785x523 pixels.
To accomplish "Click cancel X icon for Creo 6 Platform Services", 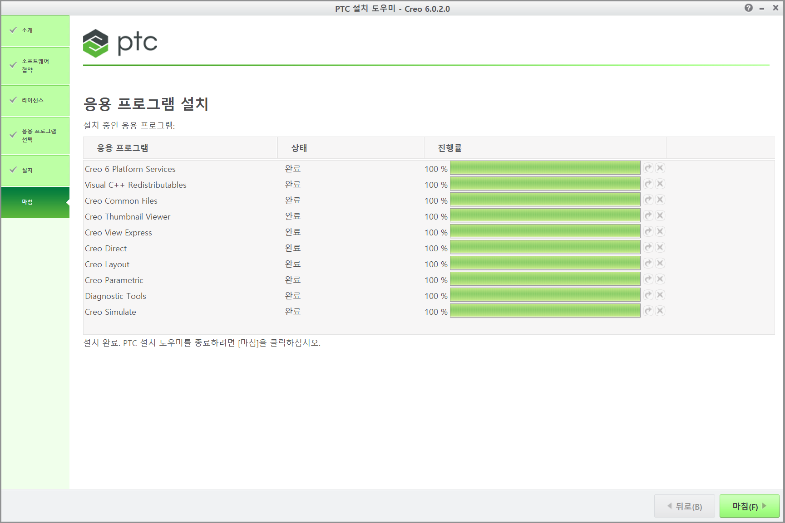I will pos(660,168).
